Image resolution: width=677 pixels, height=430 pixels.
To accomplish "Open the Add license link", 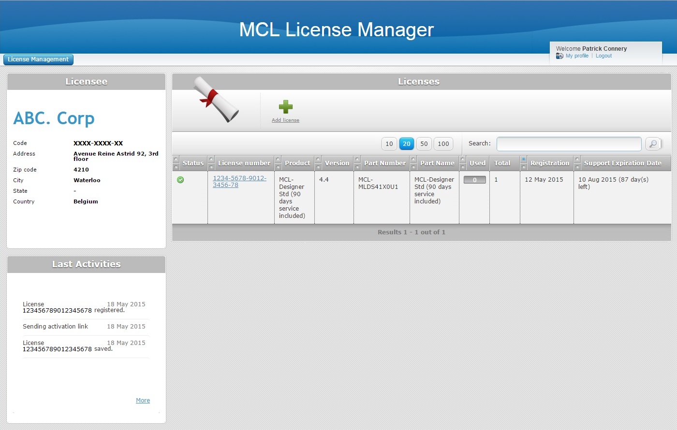I will [285, 120].
